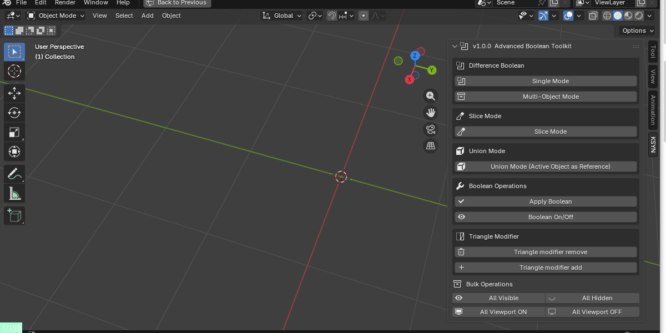Open the Object Mode dropdown
The height and width of the screenshot is (333, 666).
pos(56,16)
